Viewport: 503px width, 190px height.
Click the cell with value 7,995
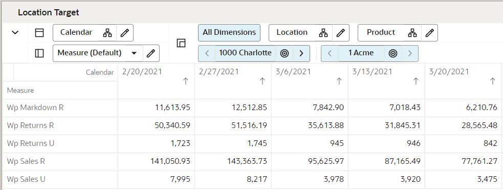coord(156,179)
